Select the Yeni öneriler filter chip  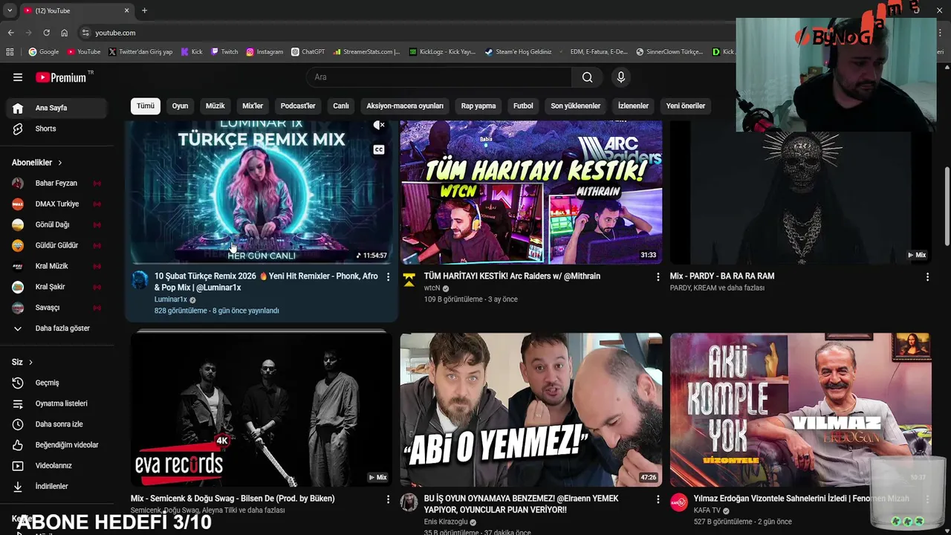coord(686,106)
